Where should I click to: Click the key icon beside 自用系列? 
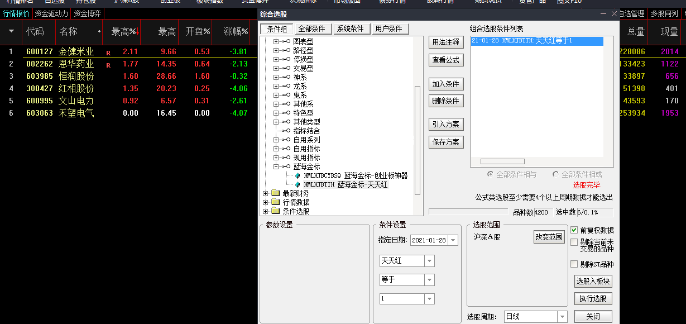coord(286,140)
